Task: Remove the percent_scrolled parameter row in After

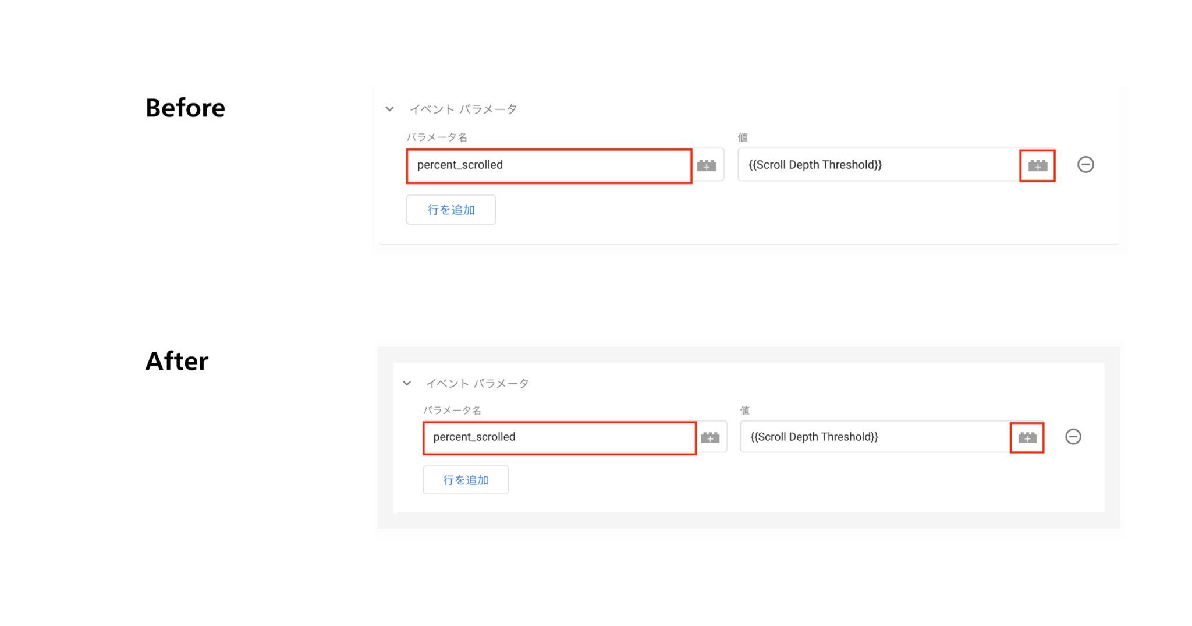Action: [x=1073, y=437]
